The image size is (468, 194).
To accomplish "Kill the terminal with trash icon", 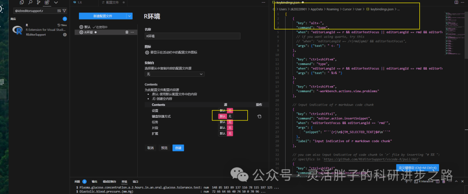I will coord(444,181).
